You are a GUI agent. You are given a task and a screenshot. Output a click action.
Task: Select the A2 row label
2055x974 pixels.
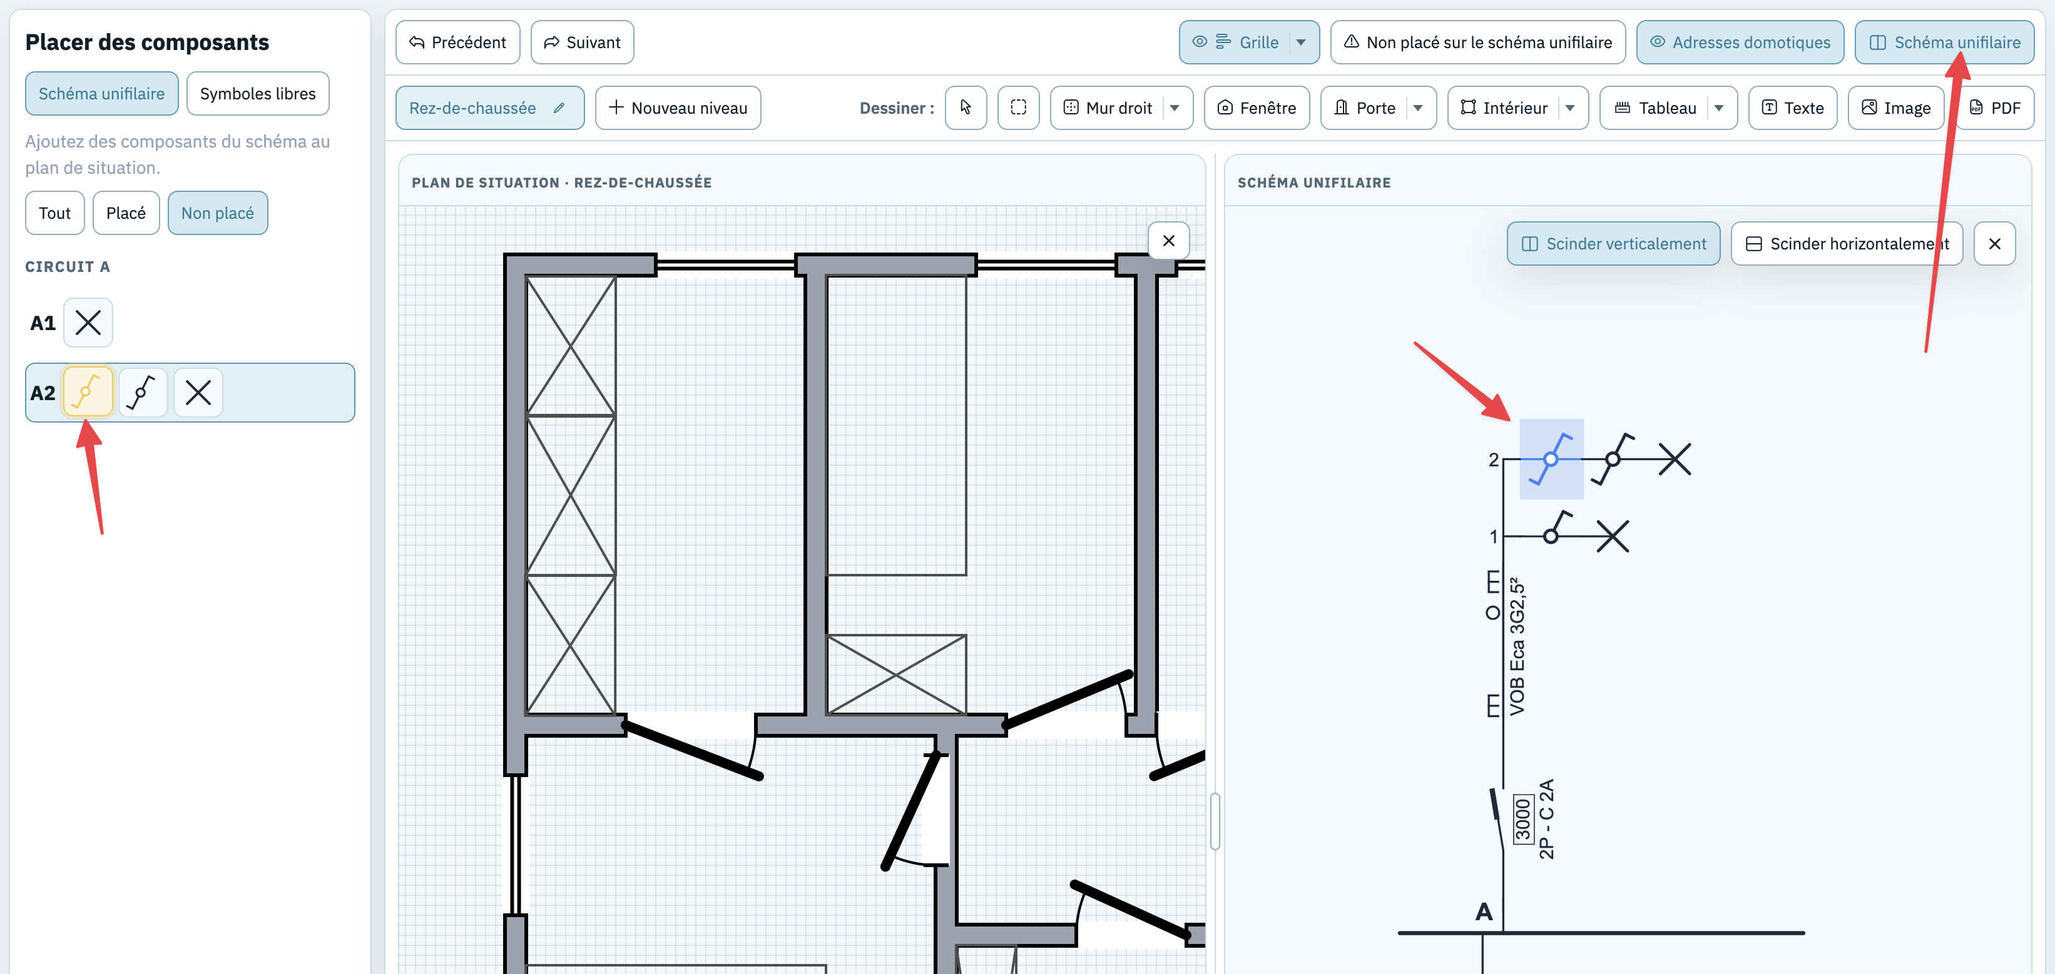43,392
